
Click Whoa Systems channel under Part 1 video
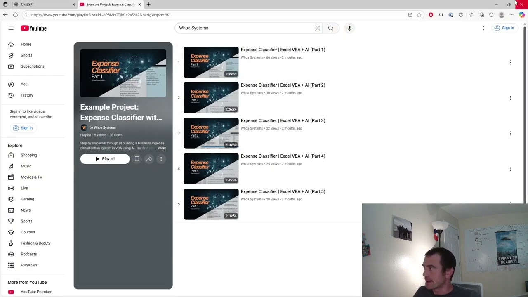pyautogui.click(x=252, y=57)
